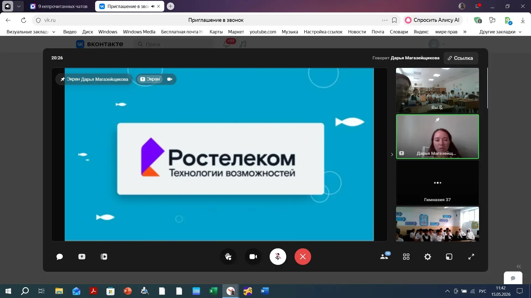Bookmark this page

(394, 20)
